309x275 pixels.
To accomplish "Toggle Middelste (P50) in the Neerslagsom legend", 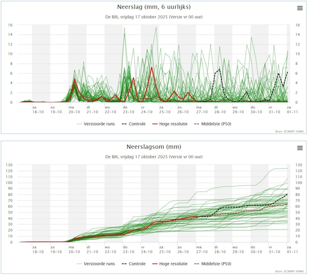I will click(213, 264).
